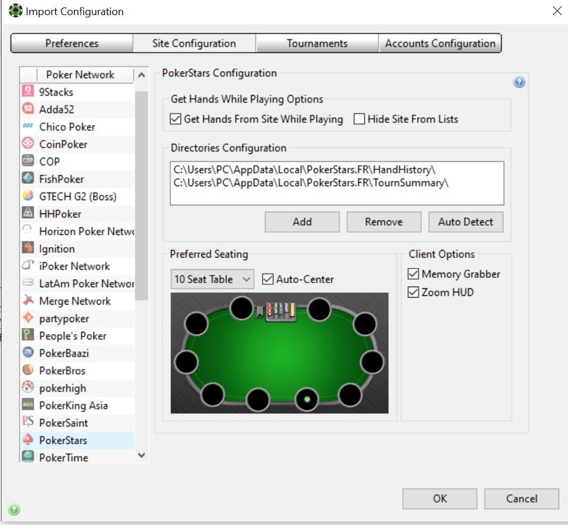Click the COP network icon
568x525 pixels.
(28, 161)
